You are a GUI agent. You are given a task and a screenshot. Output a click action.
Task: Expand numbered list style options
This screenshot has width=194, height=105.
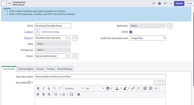[68, 94]
